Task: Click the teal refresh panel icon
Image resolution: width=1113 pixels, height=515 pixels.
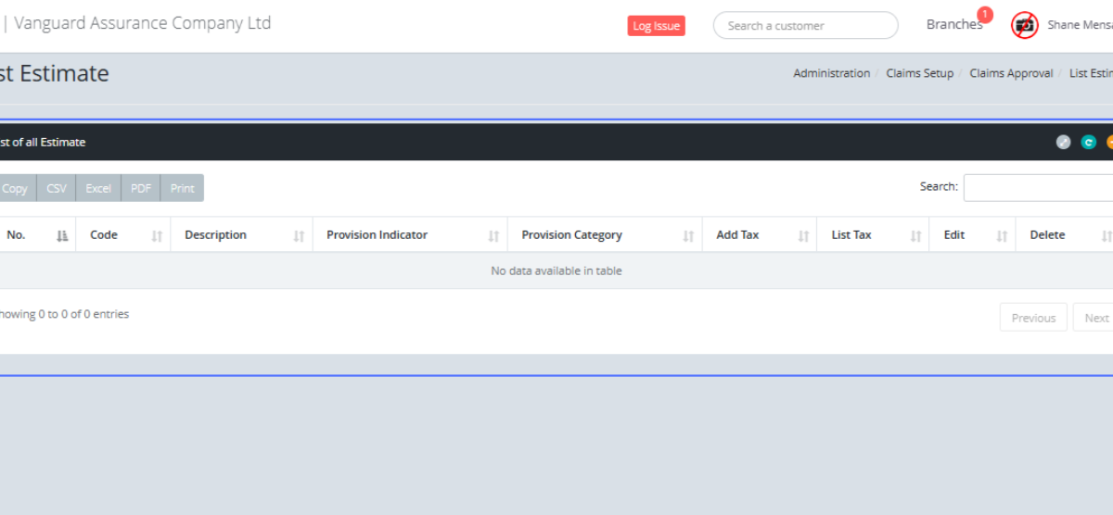Action: click(1089, 143)
